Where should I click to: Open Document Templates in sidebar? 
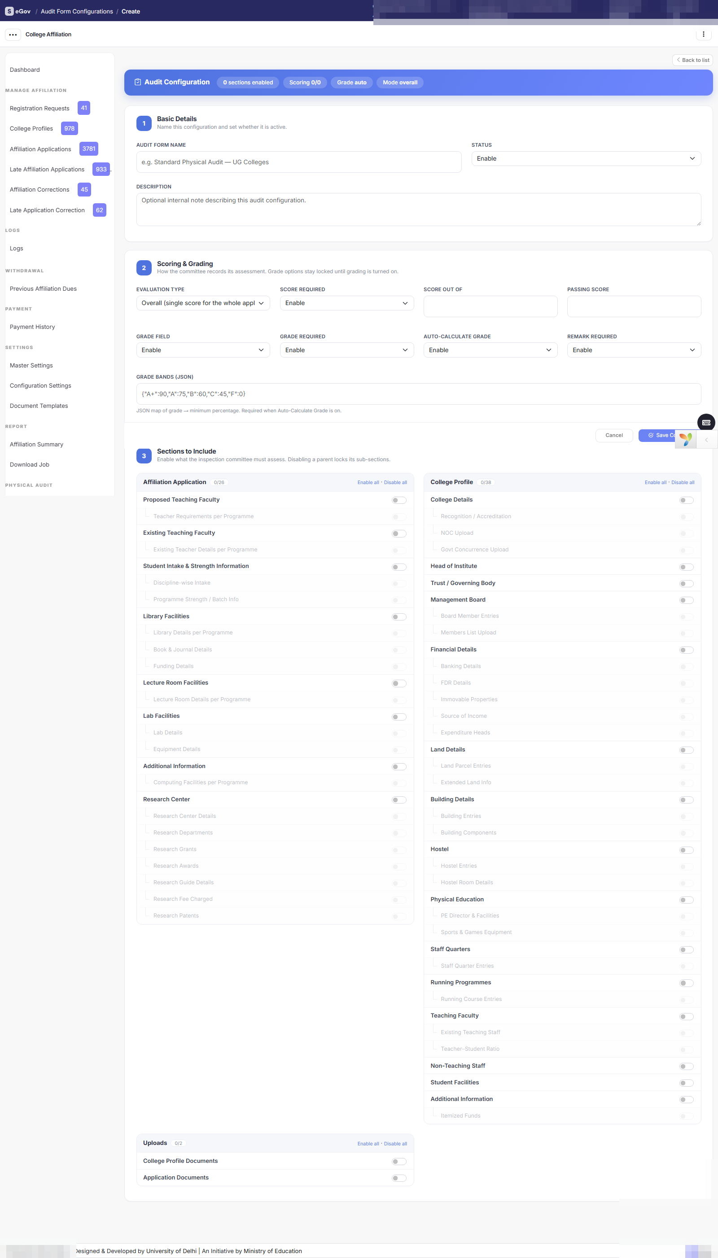[x=39, y=406]
